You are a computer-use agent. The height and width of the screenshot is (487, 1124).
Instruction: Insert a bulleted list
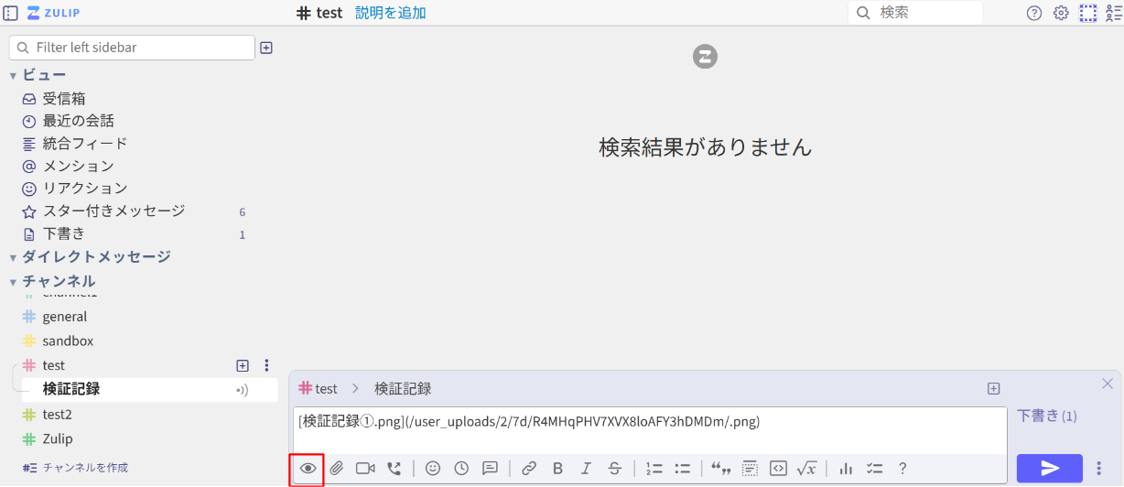tap(682, 469)
